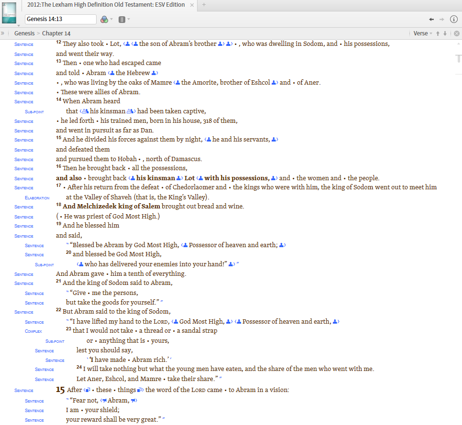462x425 pixels.
Task: Click the Chapter 14 breadcrumb
Action: click(56, 33)
